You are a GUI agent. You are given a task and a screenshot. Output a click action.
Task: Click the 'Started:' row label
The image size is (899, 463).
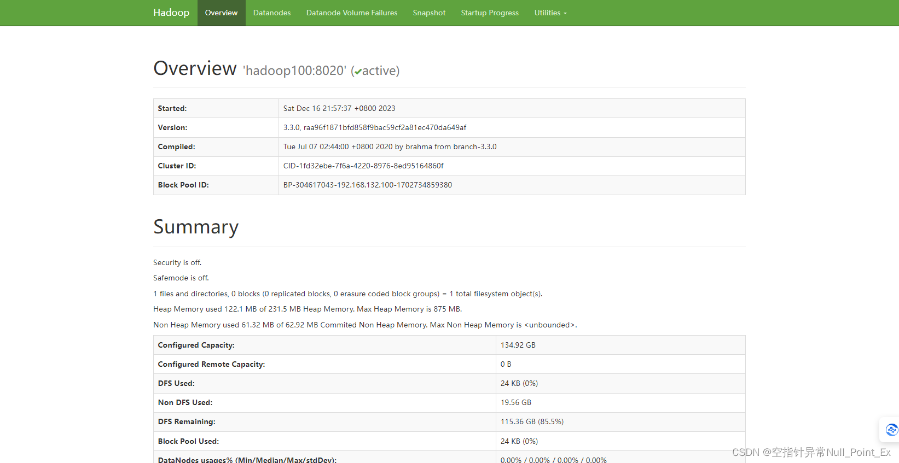(x=172, y=108)
